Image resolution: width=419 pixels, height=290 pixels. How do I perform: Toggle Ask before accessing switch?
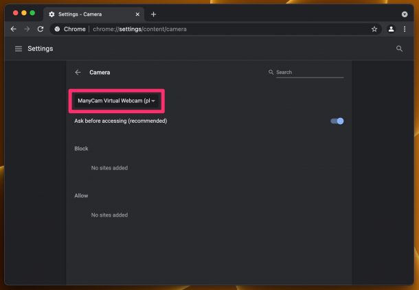pos(337,121)
